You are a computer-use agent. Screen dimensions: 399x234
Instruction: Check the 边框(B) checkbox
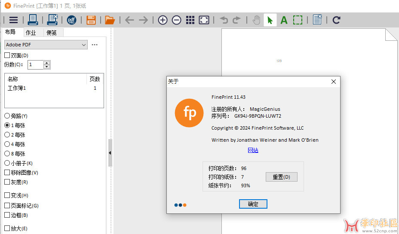pos(7,215)
